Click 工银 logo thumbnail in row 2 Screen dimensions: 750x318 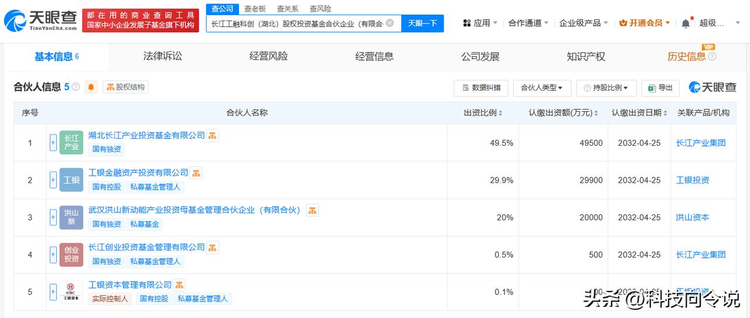click(x=71, y=180)
